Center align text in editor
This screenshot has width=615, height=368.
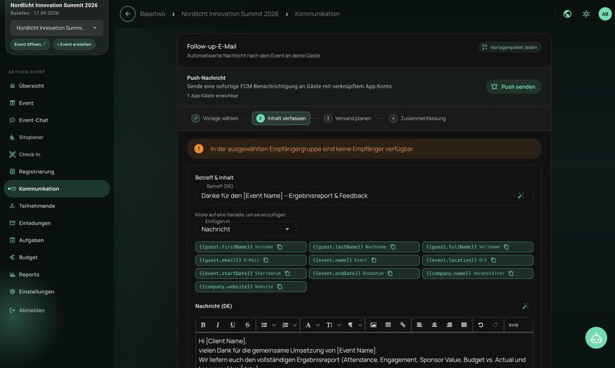pyautogui.click(x=434, y=325)
